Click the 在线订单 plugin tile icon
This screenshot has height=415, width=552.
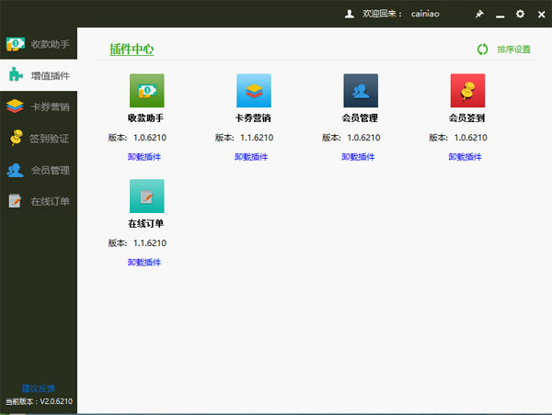click(x=146, y=196)
